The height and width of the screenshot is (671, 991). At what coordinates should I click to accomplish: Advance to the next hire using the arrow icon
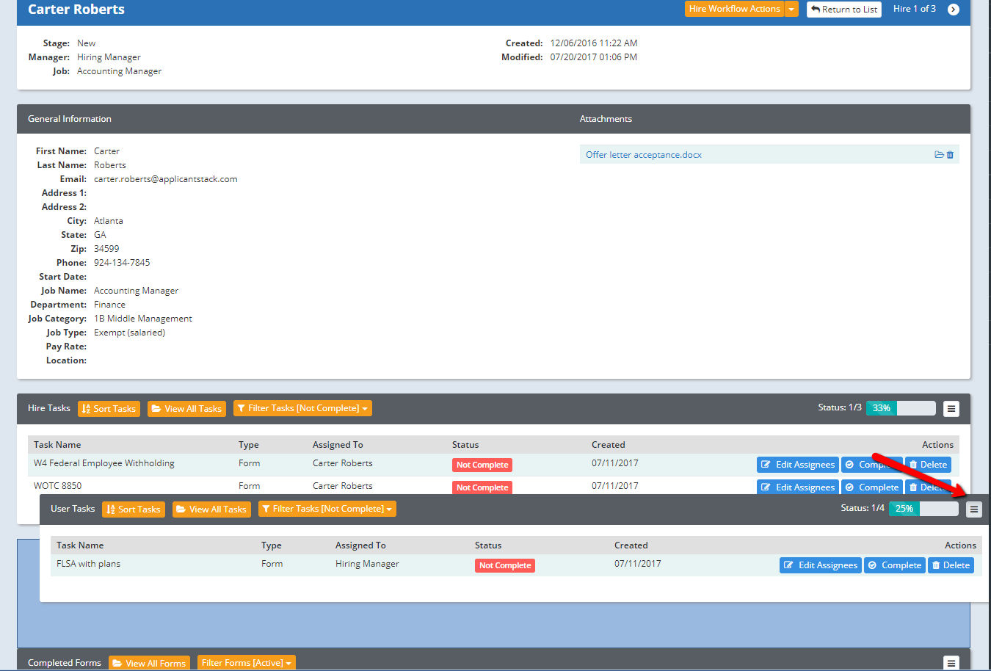[954, 10]
